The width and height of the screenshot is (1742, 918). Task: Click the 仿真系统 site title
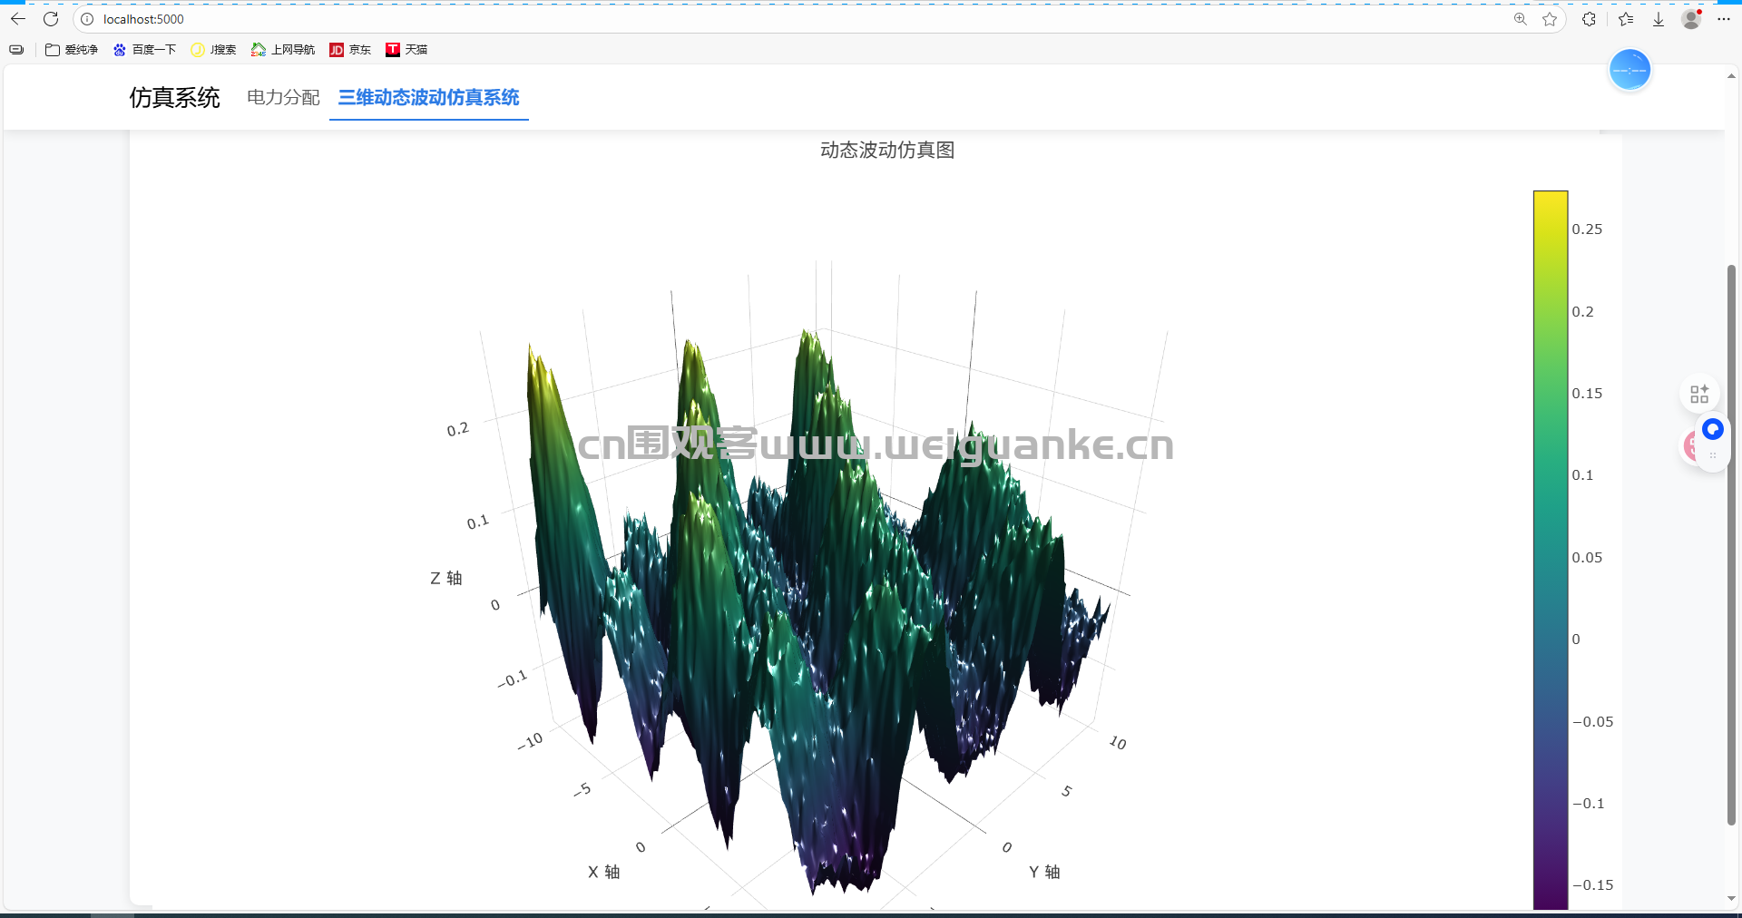click(x=174, y=97)
